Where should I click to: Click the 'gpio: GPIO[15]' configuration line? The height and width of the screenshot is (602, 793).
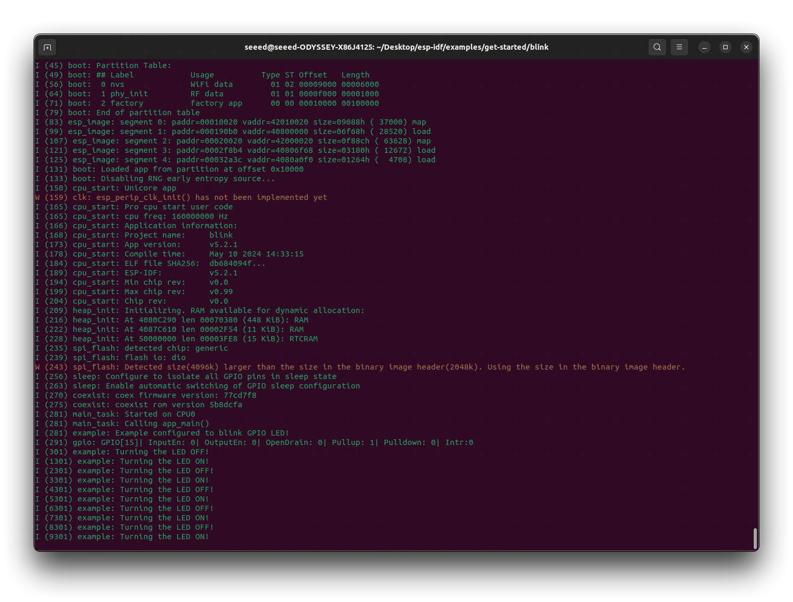pos(254,442)
